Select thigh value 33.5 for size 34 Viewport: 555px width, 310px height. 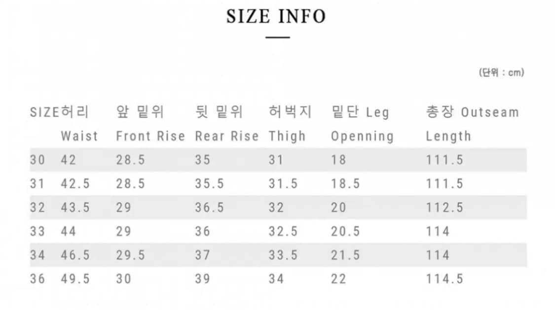pos(283,255)
